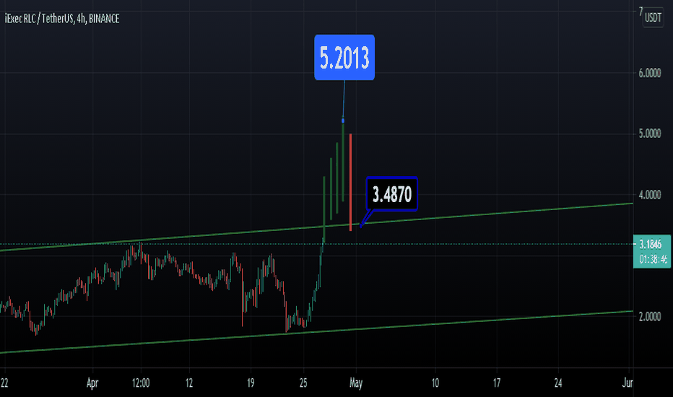Click the Apr date label on time axis
Viewport: 673px width, 397px height.
click(x=92, y=383)
